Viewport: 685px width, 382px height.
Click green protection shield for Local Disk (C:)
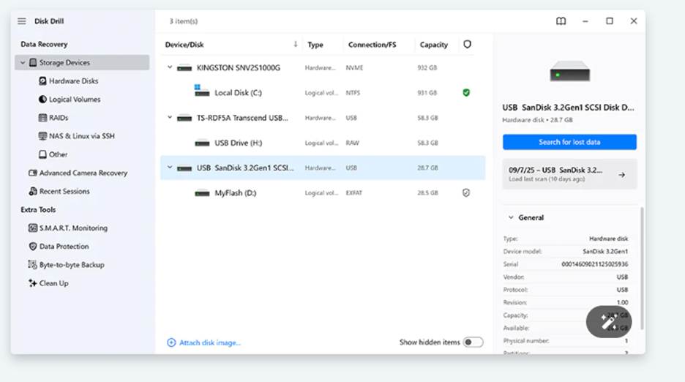point(466,93)
